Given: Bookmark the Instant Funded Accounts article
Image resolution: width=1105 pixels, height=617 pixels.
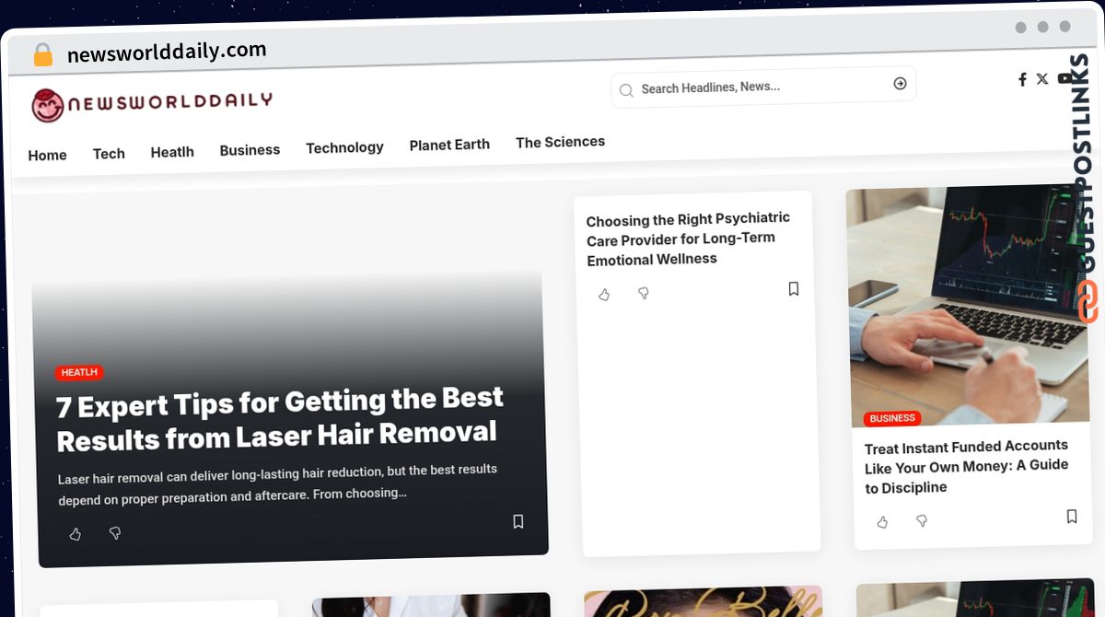Looking at the screenshot, I should click(x=1072, y=517).
